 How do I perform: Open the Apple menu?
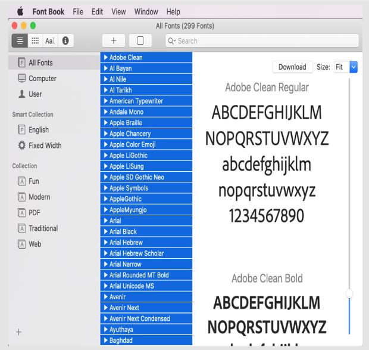click(20, 11)
